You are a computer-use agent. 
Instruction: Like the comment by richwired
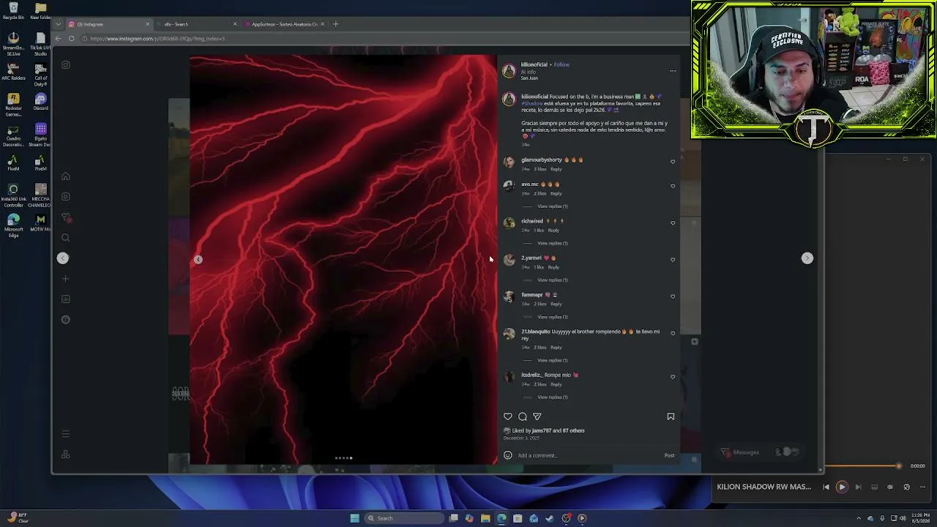pyautogui.click(x=673, y=223)
